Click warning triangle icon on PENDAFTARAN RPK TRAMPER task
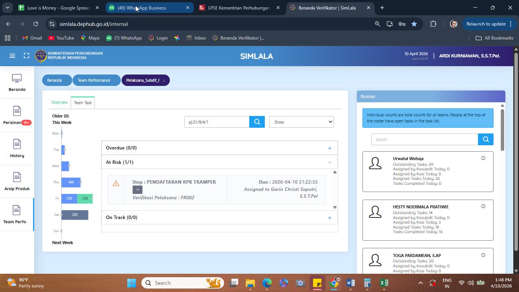The height and width of the screenshot is (292, 519). pyautogui.click(x=116, y=184)
